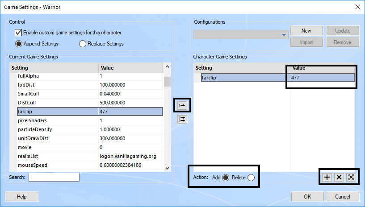Open the Configurations dropdown list
Image resolution: width=365 pixels, height=207 pixels.
[x=284, y=35]
